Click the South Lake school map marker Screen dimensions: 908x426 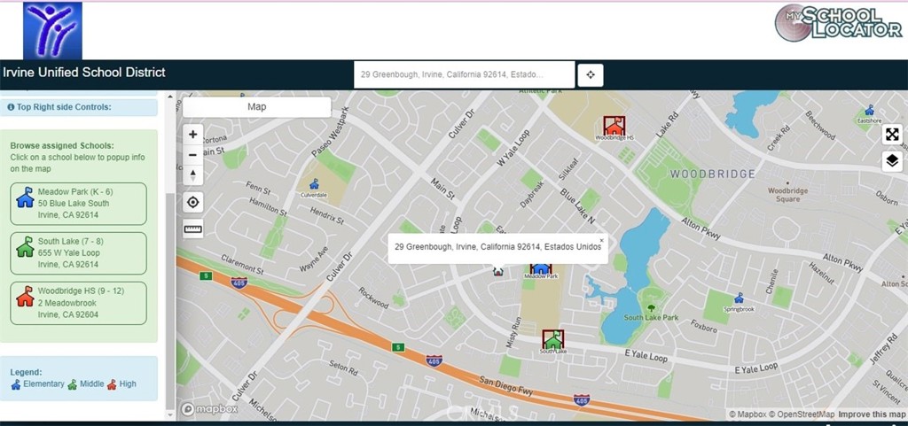[x=553, y=339]
